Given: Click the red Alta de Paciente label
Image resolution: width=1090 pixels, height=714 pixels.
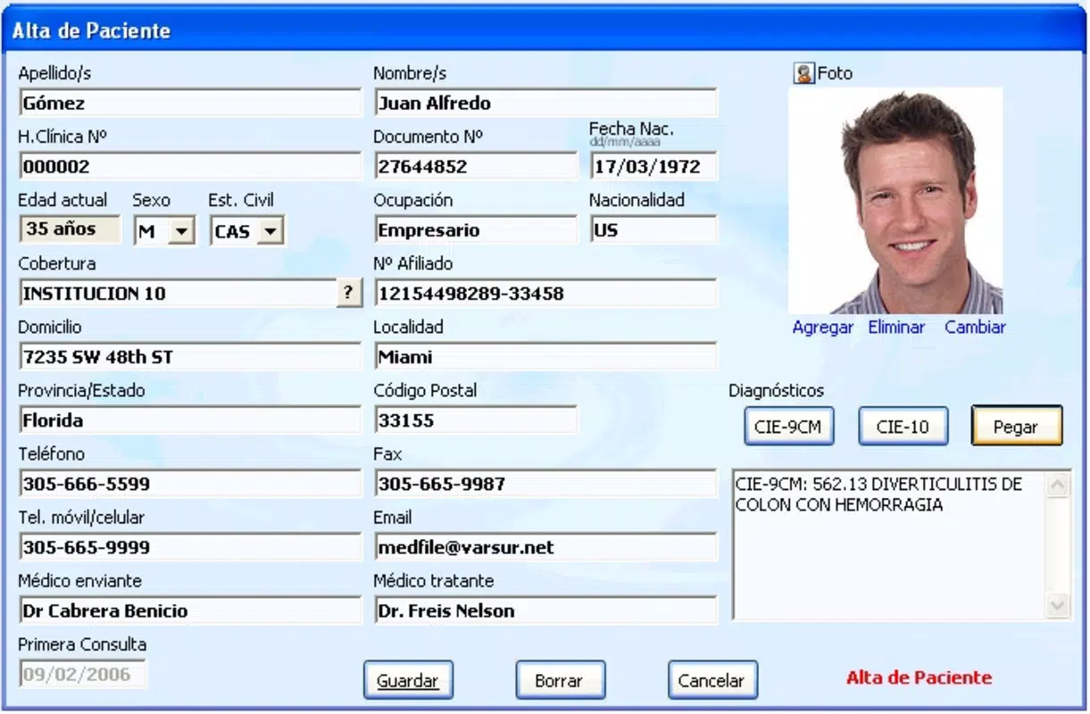Looking at the screenshot, I should [919, 677].
